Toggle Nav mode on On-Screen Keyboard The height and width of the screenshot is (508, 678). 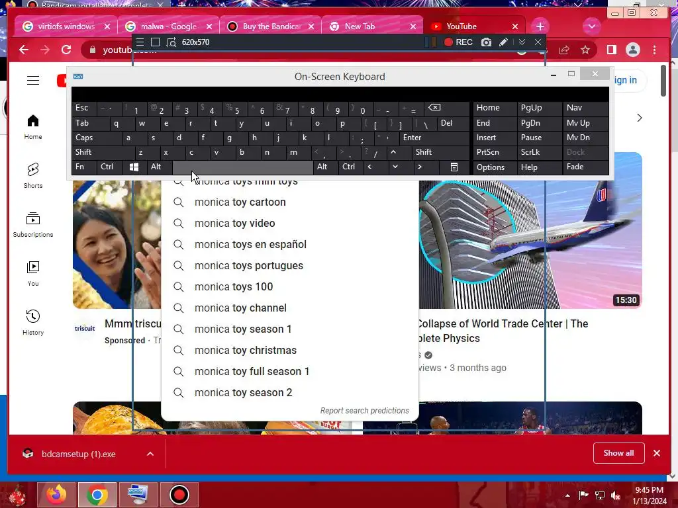pos(585,108)
